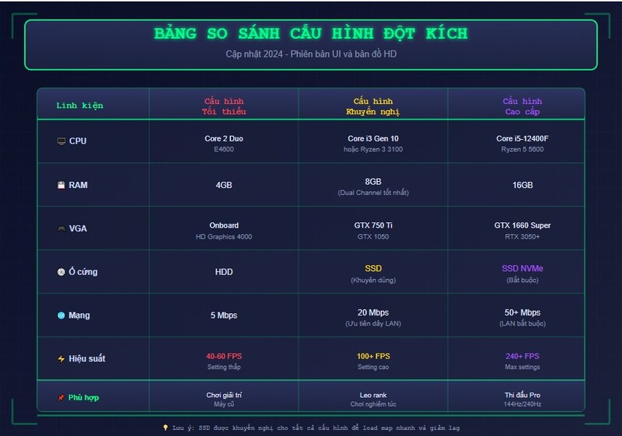
Task: Select the Cấu hình Khuyến nghị column header
Action: pyautogui.click(x=372, y=106)
